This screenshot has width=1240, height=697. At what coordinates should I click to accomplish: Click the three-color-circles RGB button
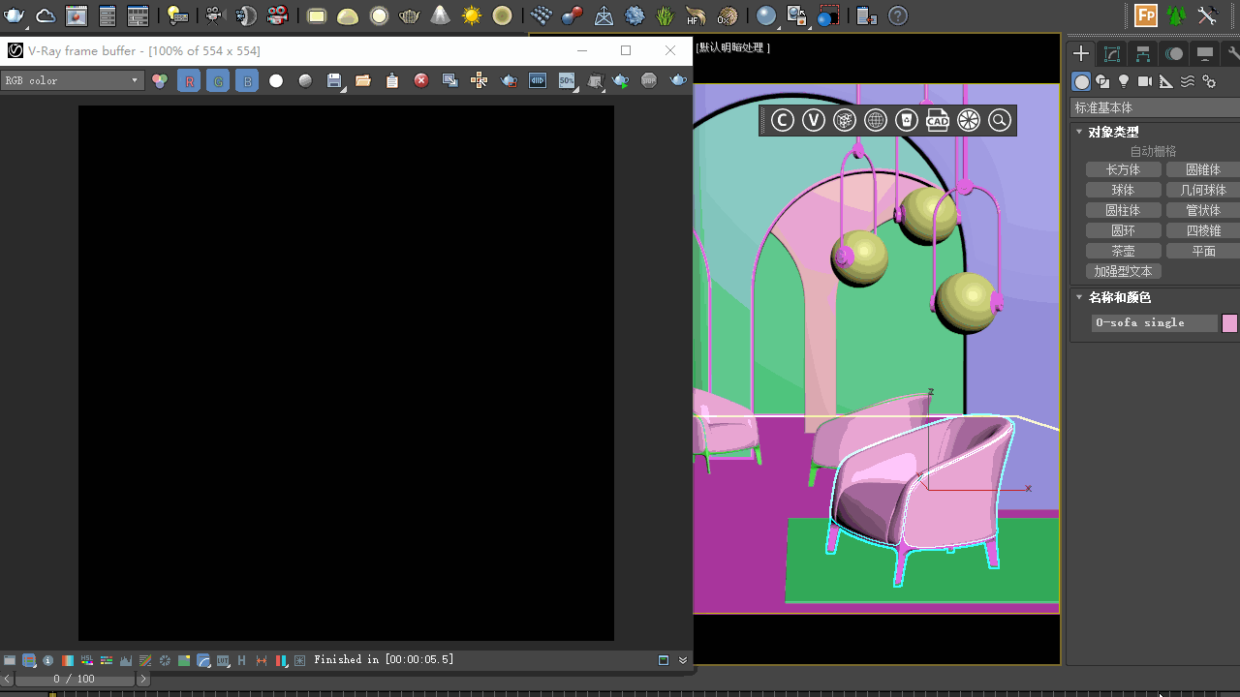click(x=160, y=81)
